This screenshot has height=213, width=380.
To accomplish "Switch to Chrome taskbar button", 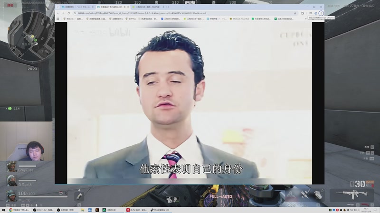I will click(x=19, y=210).
